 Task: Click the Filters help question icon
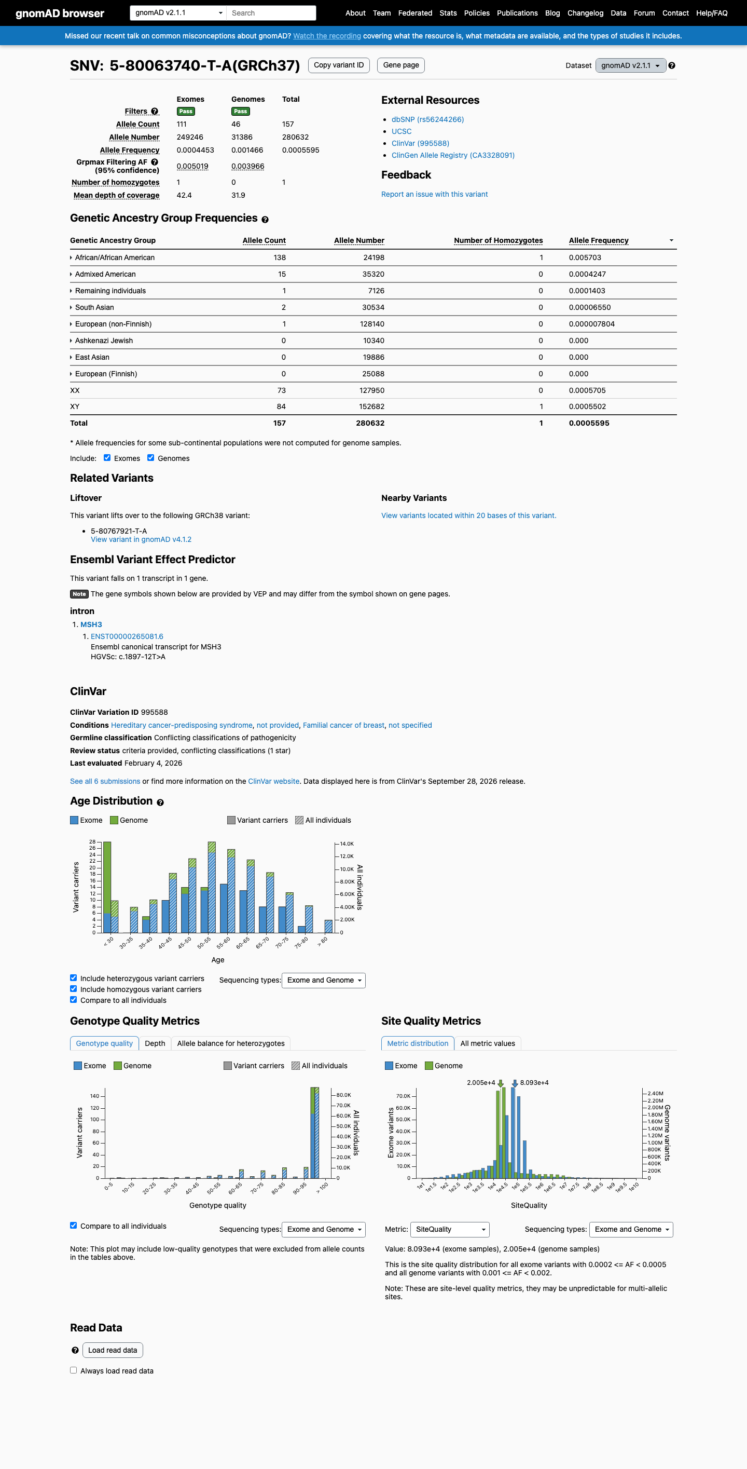(x=155, y=111)
